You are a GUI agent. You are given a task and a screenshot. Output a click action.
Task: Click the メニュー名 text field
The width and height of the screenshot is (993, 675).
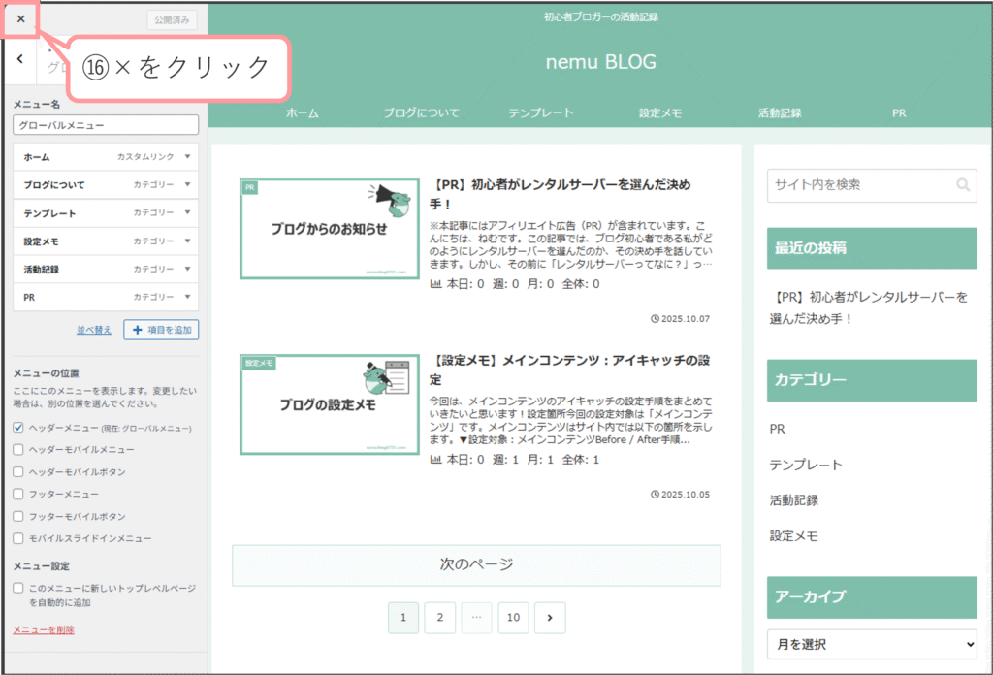pos(106,125)
